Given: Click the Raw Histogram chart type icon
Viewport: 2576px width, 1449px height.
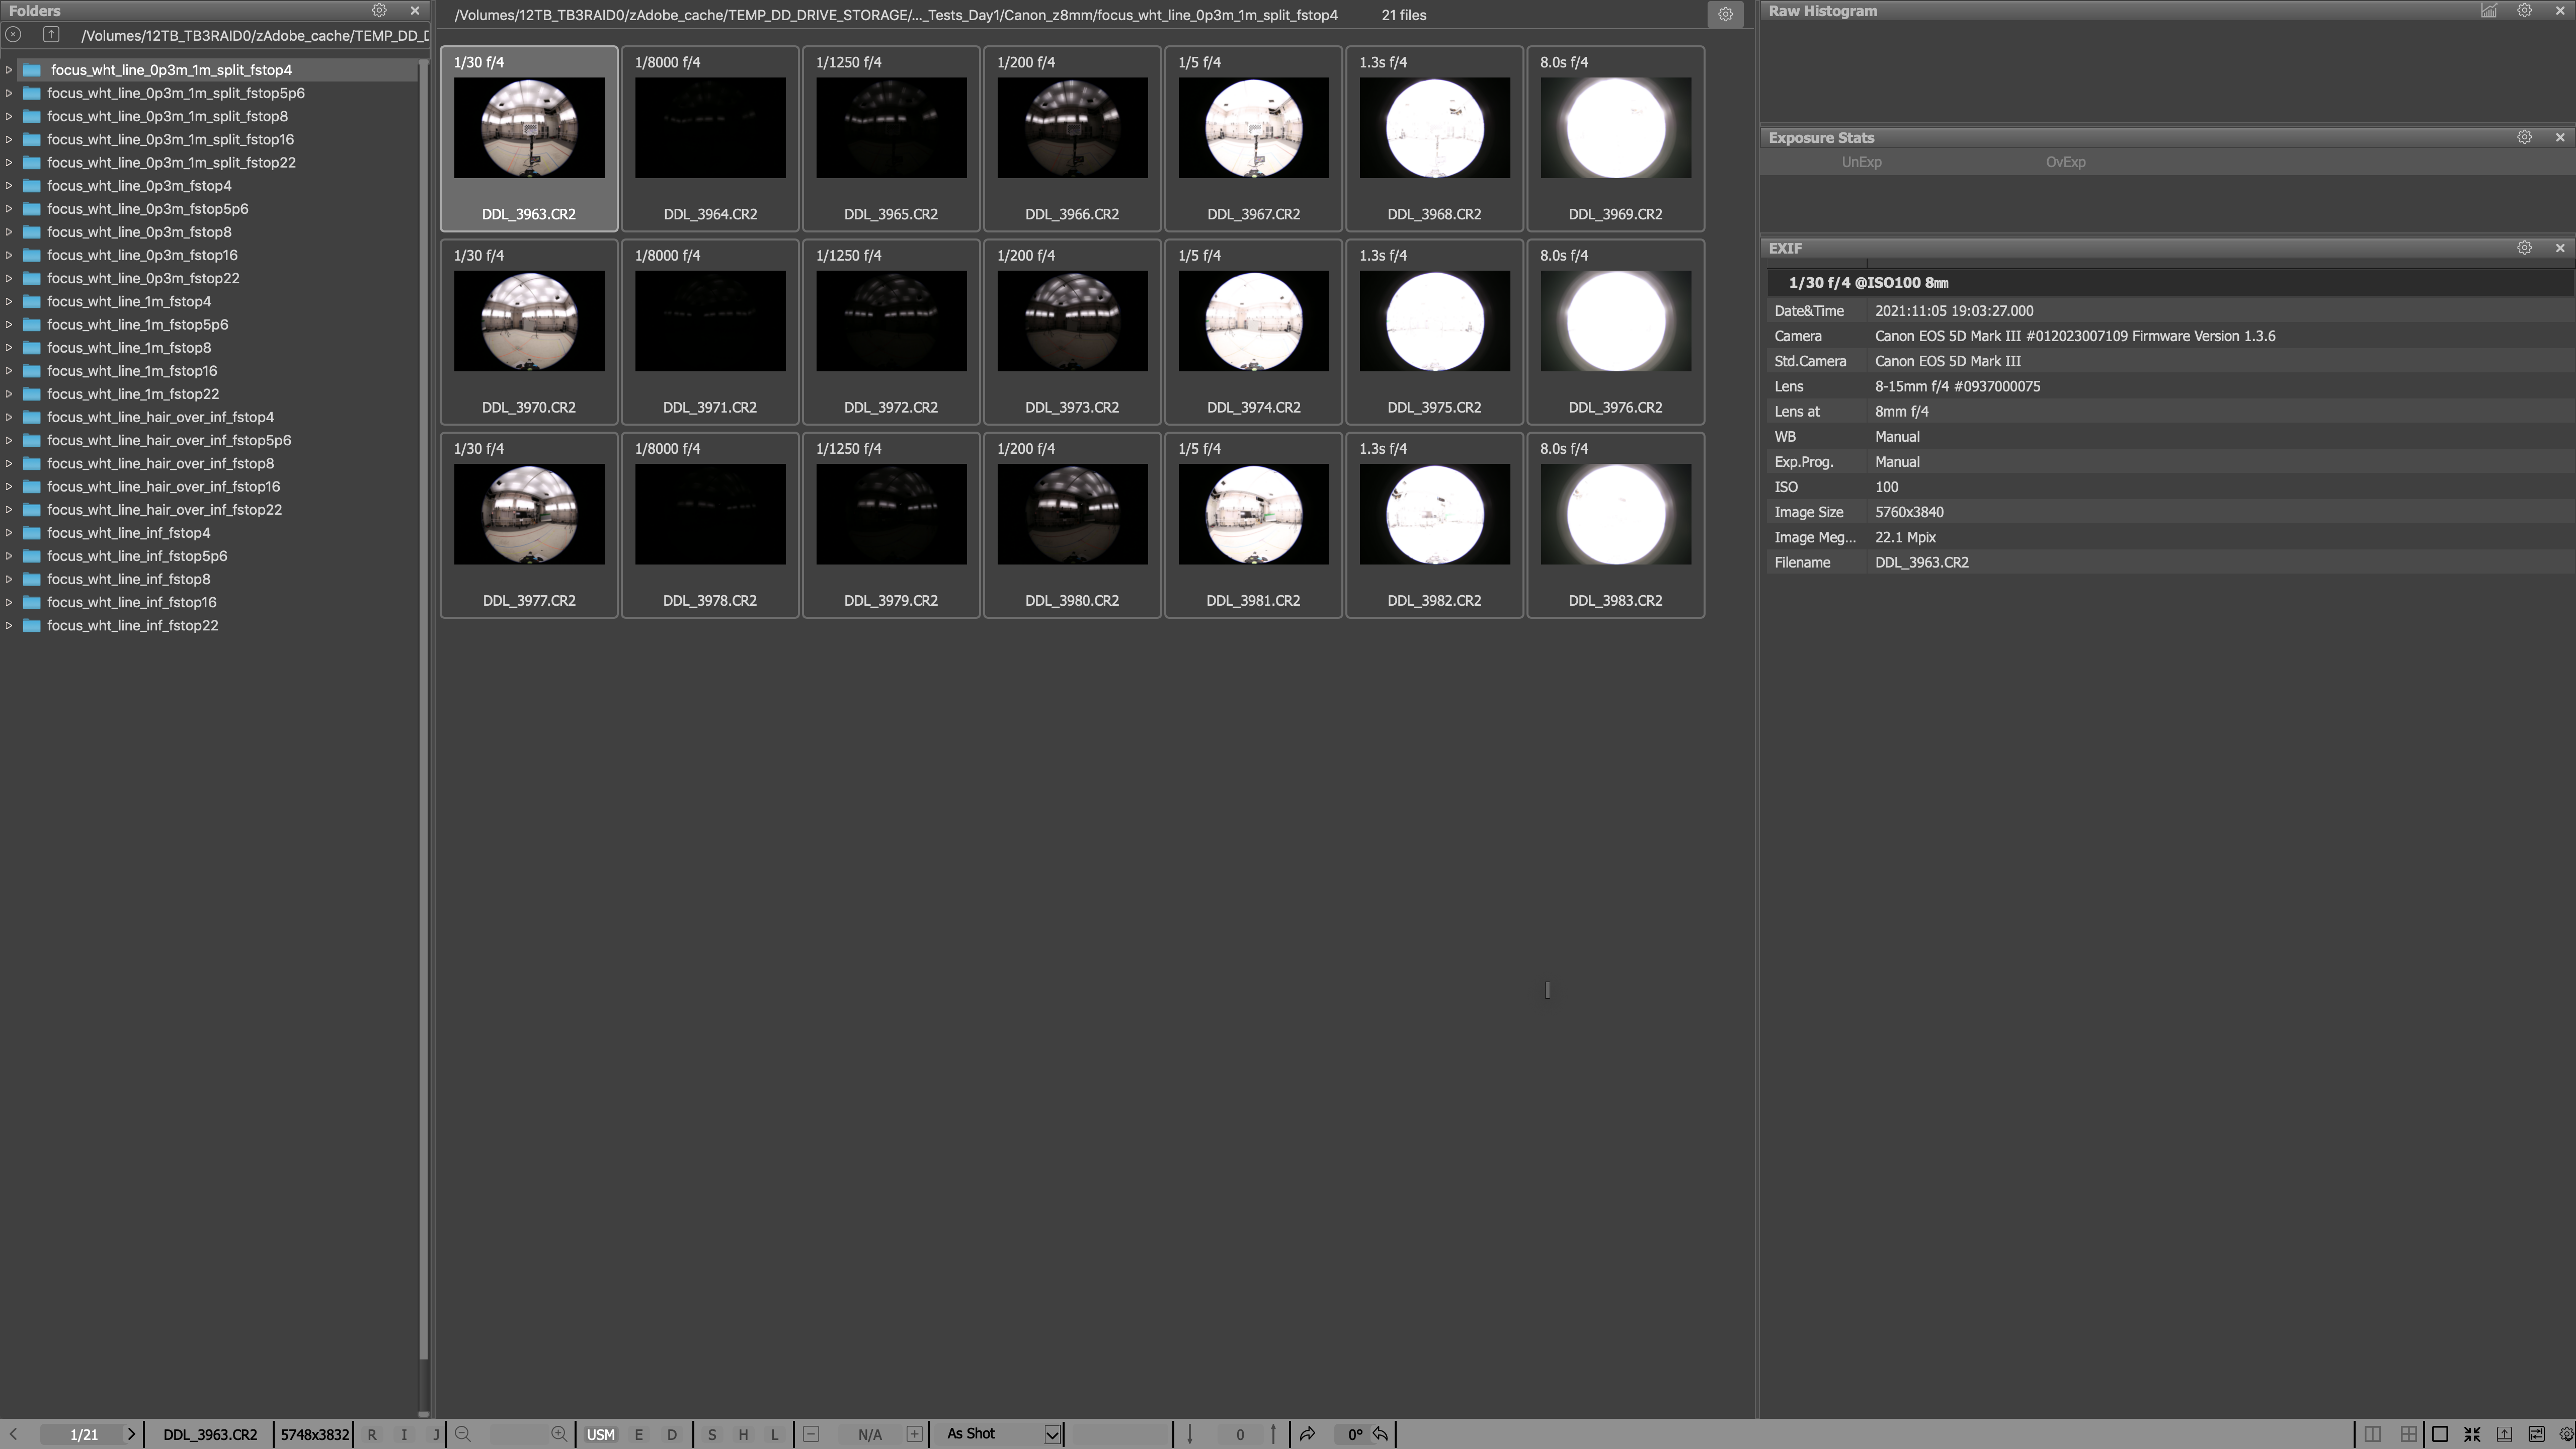Looking at the screenshot, I should [x=2489, y=11].
